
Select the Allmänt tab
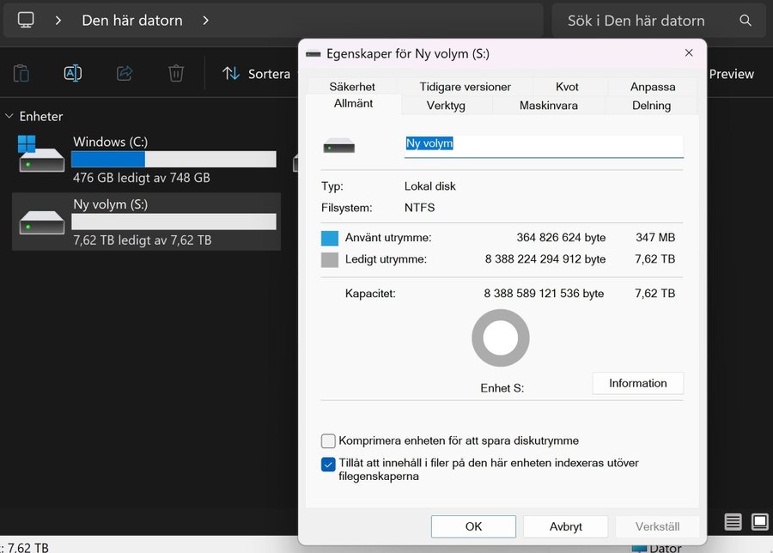354,104
